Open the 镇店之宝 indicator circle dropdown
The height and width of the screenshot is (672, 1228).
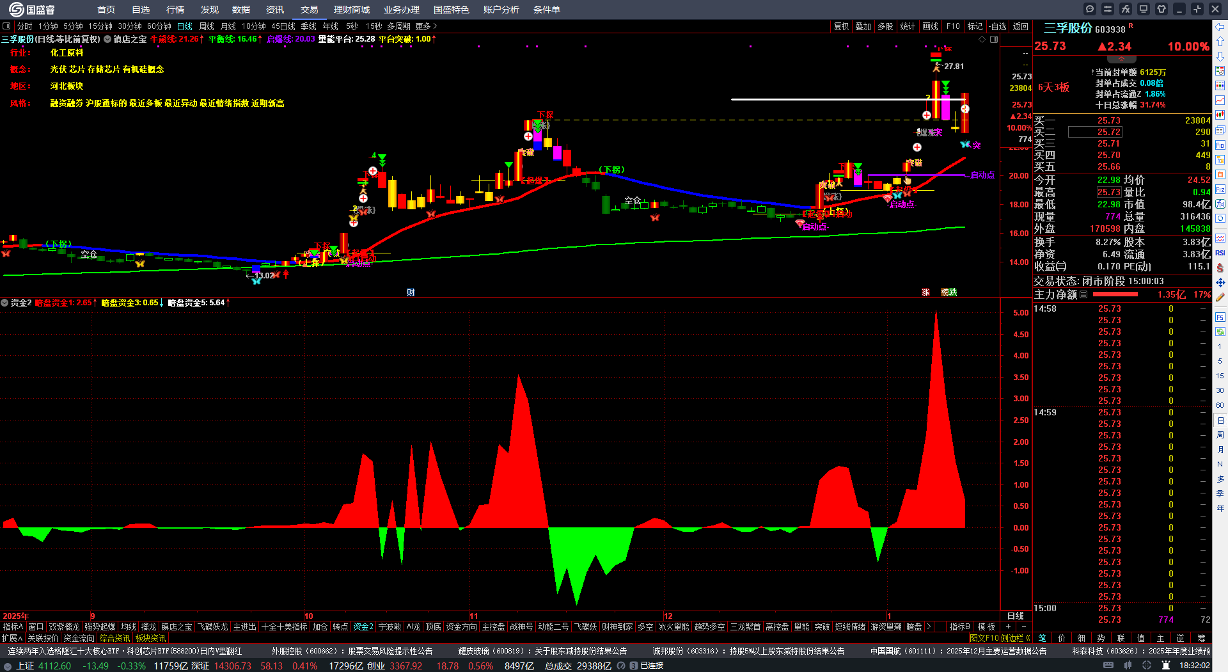(x=107, y=39)
